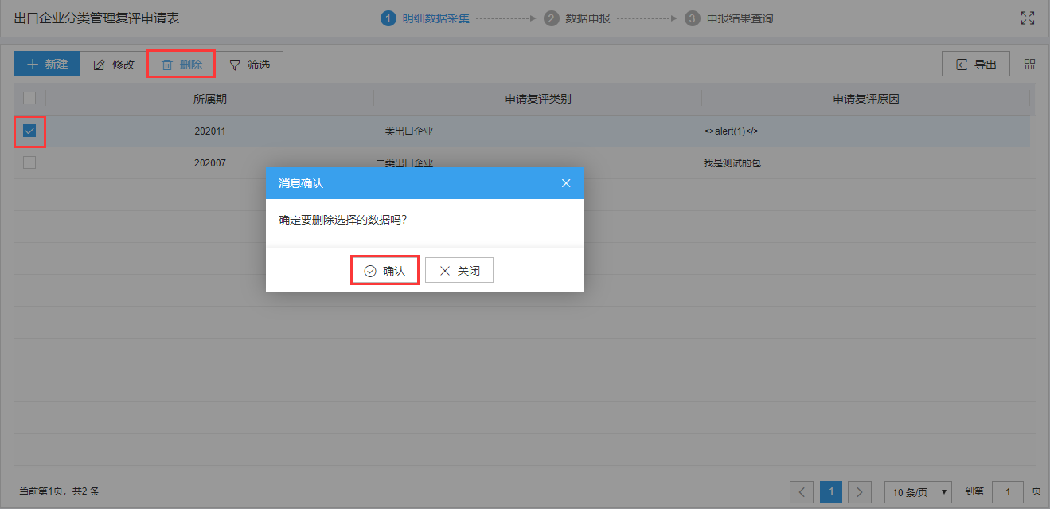Select the 202011 period cell

pyautogui.click(x=210, y=131)
